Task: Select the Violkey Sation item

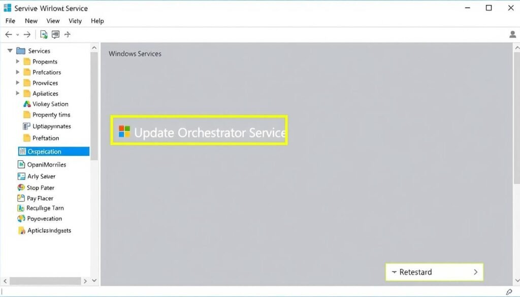Action: [x=50, y=104]
